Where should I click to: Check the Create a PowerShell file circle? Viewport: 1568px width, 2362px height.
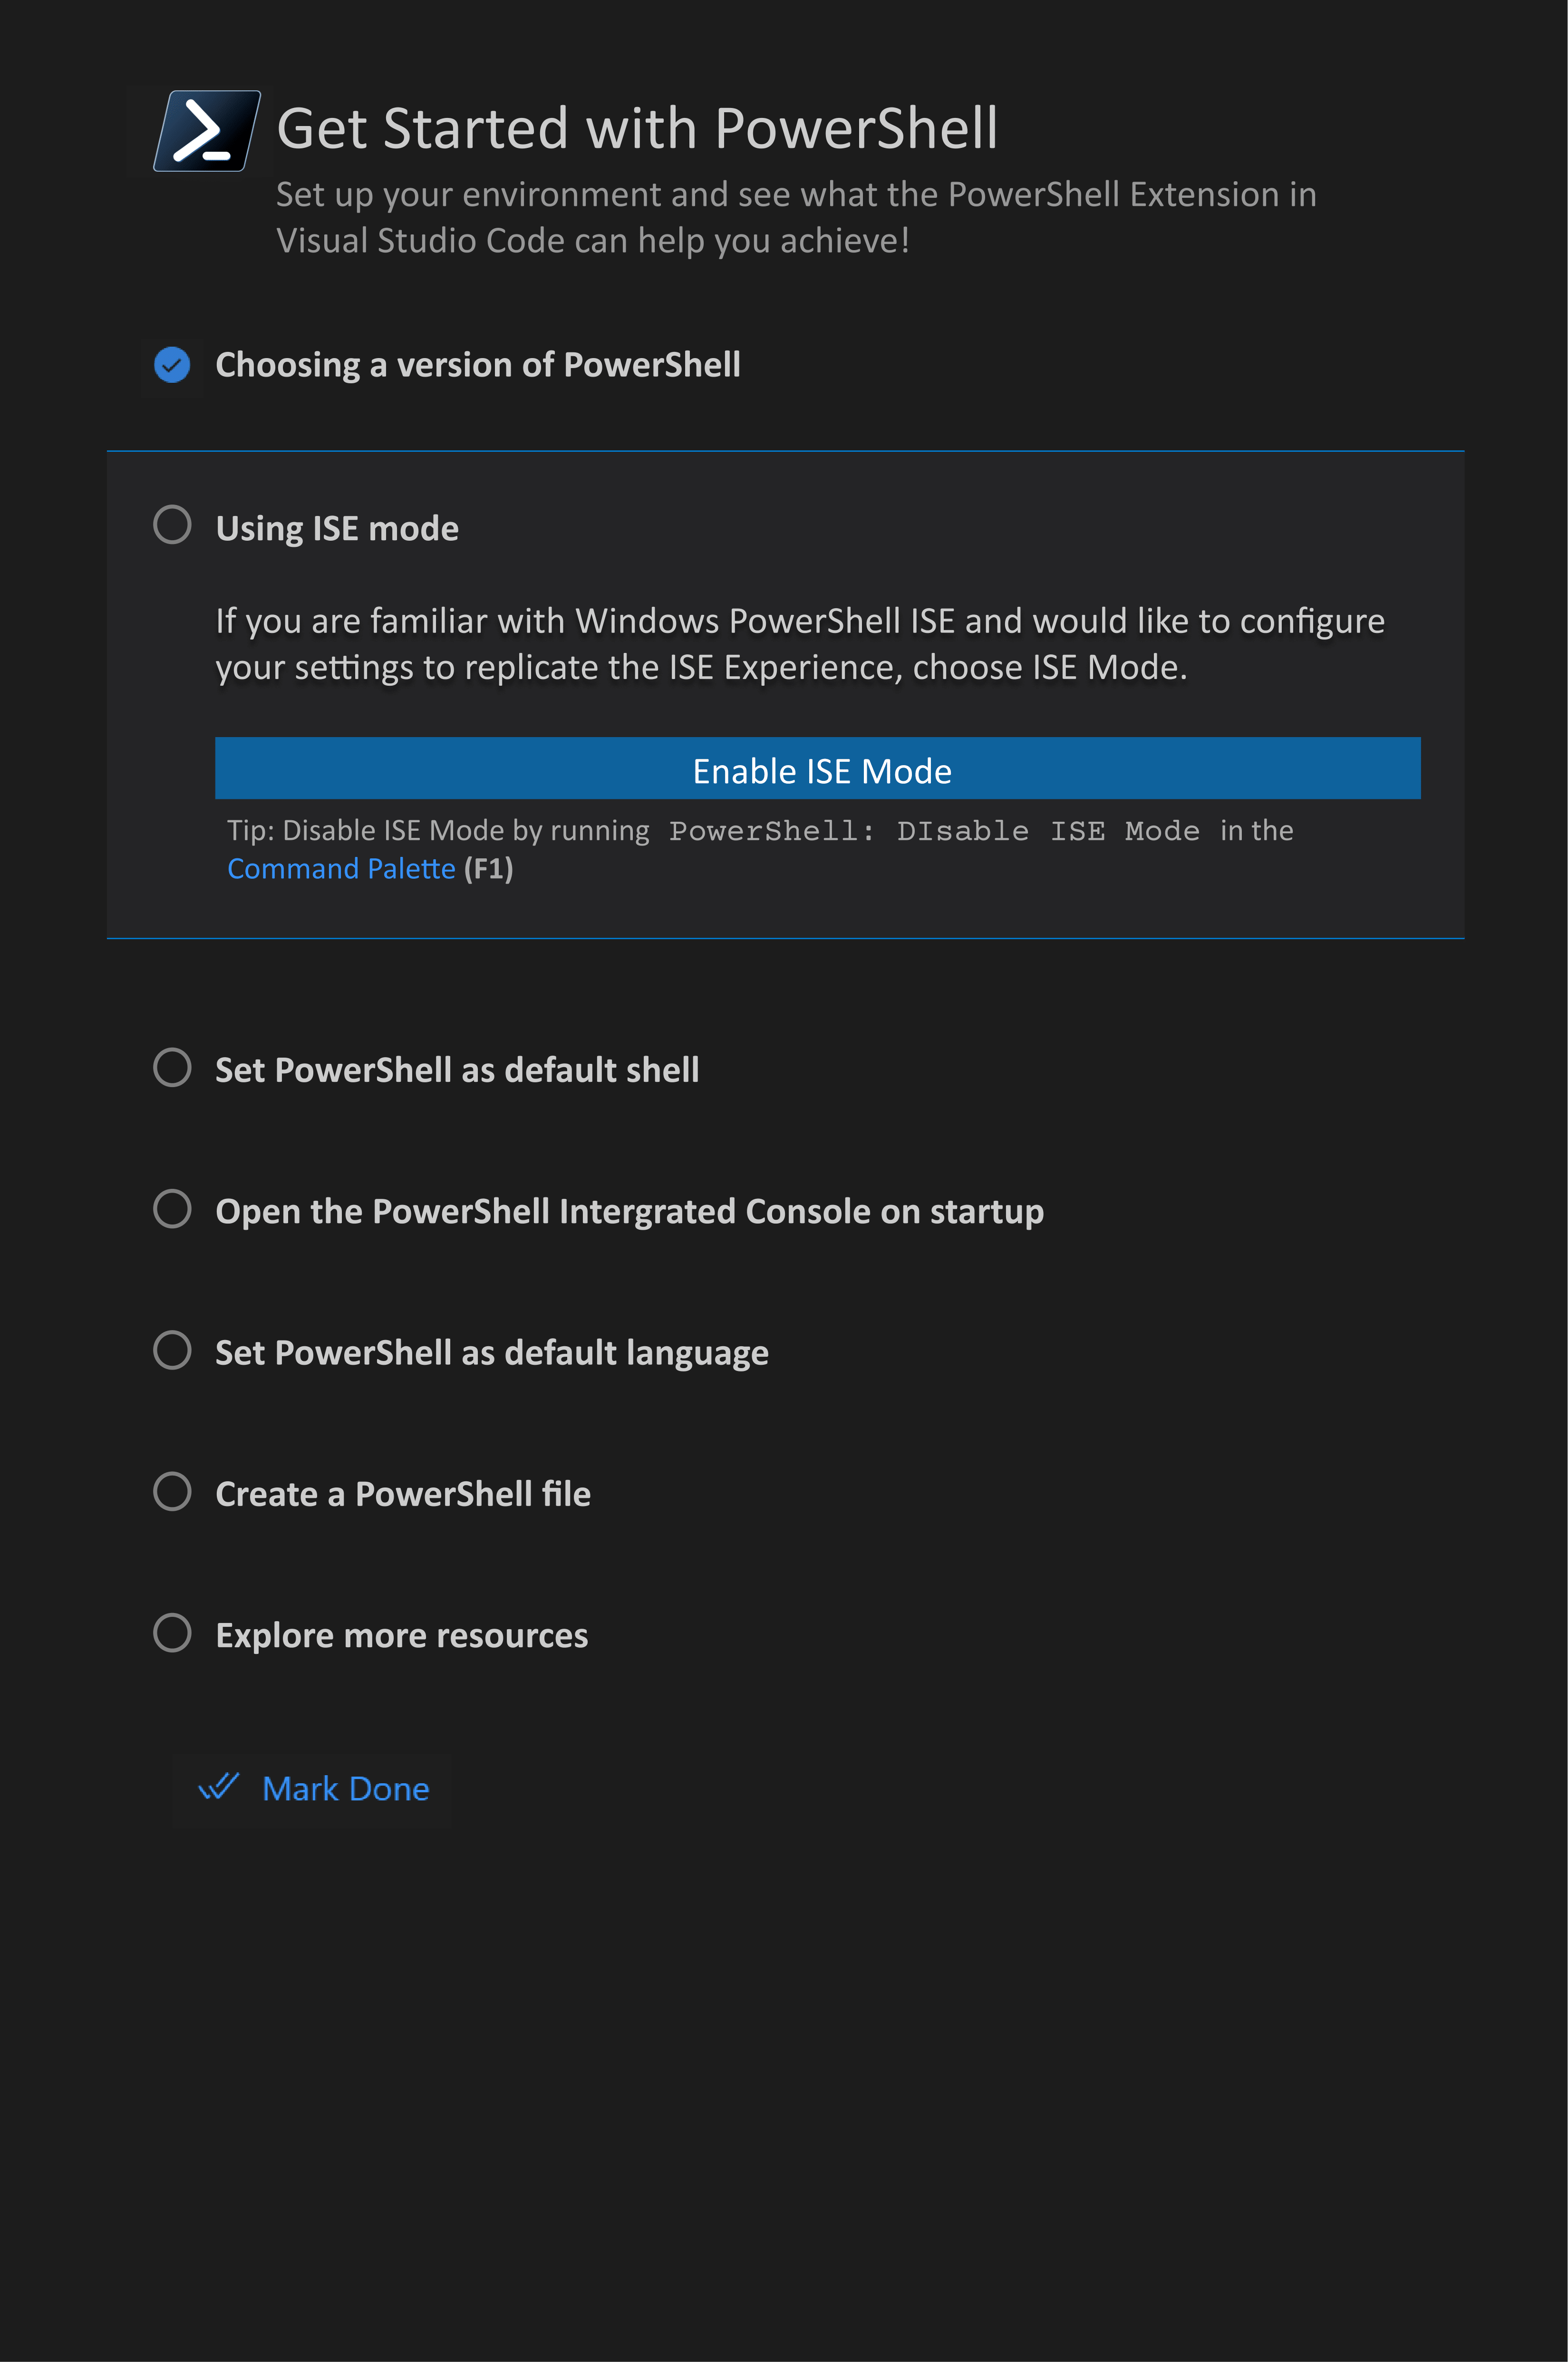click(172, 1491)
